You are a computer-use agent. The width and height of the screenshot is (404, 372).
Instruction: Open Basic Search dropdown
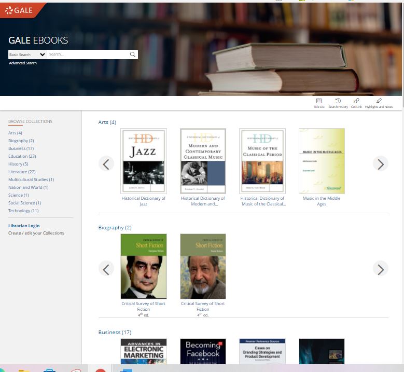point(27,54)
